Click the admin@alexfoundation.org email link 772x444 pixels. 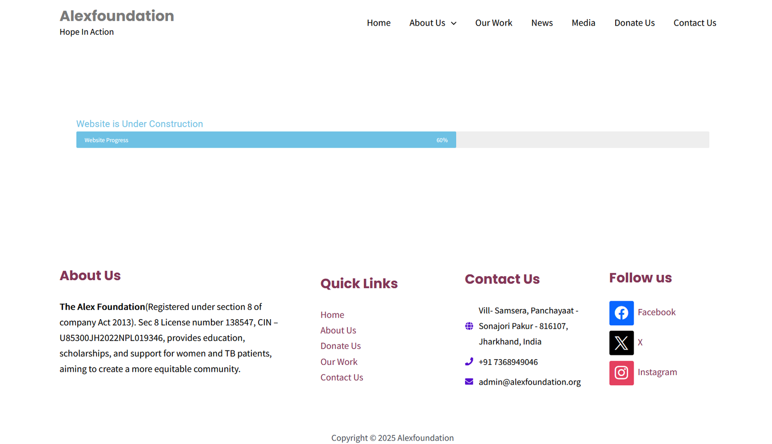coord(530,381)
